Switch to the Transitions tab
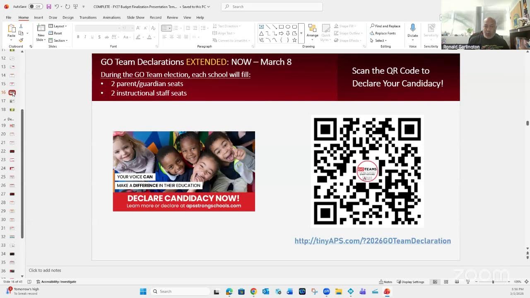Image resolution: width=530 pixels, height=298 pixels. pos(88,17)
